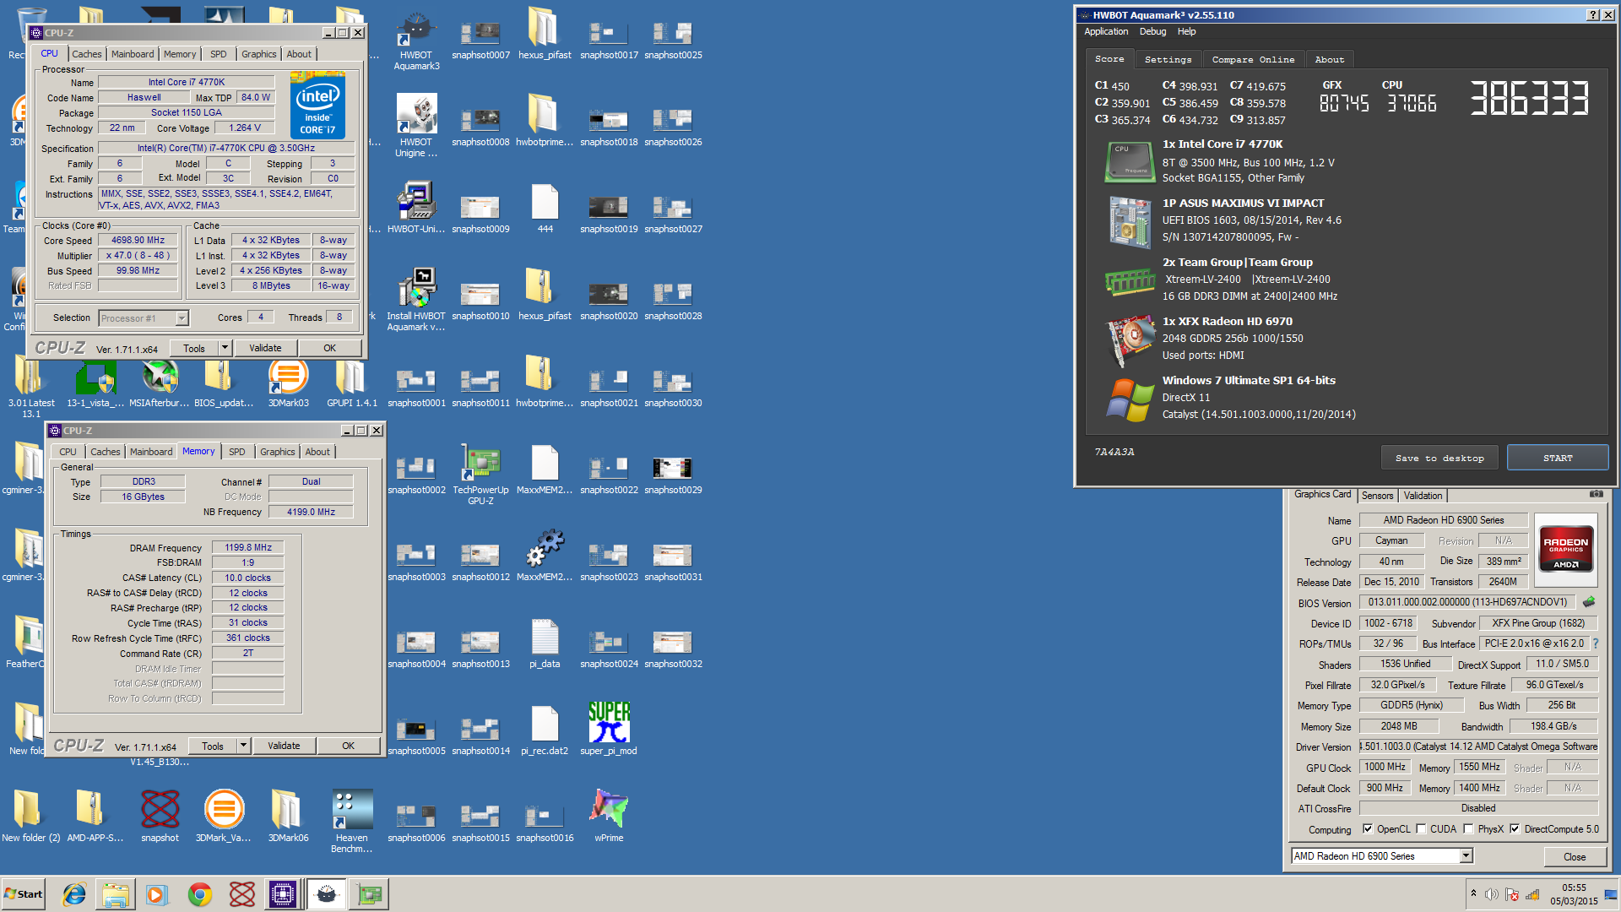Open the 3DMark06 folder icon
This screenshot has width=1621, height=912.
288,816
